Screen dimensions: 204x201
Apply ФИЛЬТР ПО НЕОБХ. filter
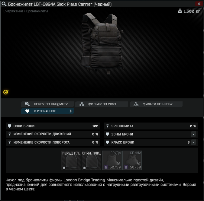pyautogui.click(x=156, y=104)
